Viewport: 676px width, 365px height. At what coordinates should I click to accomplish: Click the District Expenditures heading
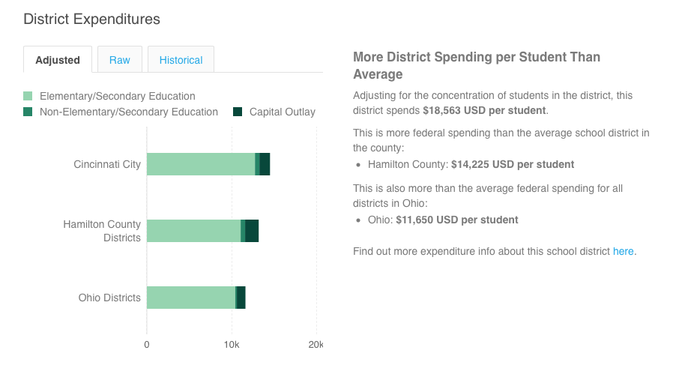(x=92, y=19)
